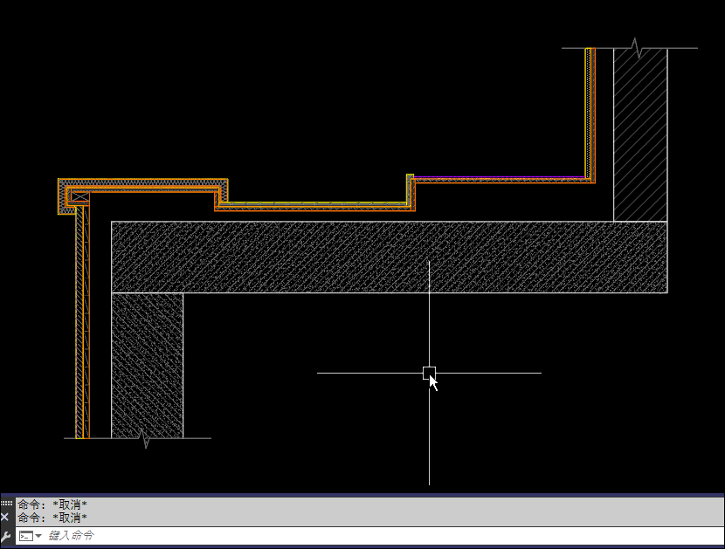Image resolution: width=725 pixels, height=549 pixels.
Task: Click the first command history line
Action: click(52, 504)
